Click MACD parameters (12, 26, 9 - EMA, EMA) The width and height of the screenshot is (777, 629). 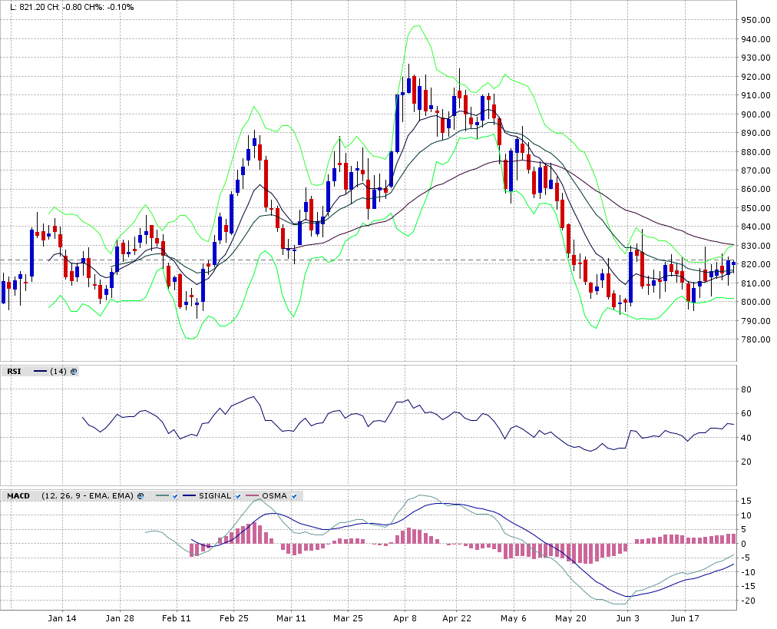(88, 496)
